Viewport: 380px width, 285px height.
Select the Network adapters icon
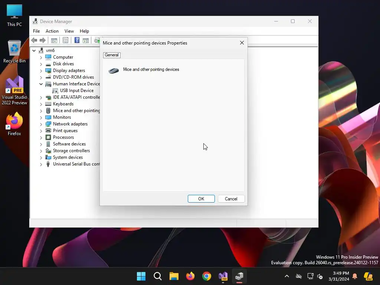(x=48, y=124)
